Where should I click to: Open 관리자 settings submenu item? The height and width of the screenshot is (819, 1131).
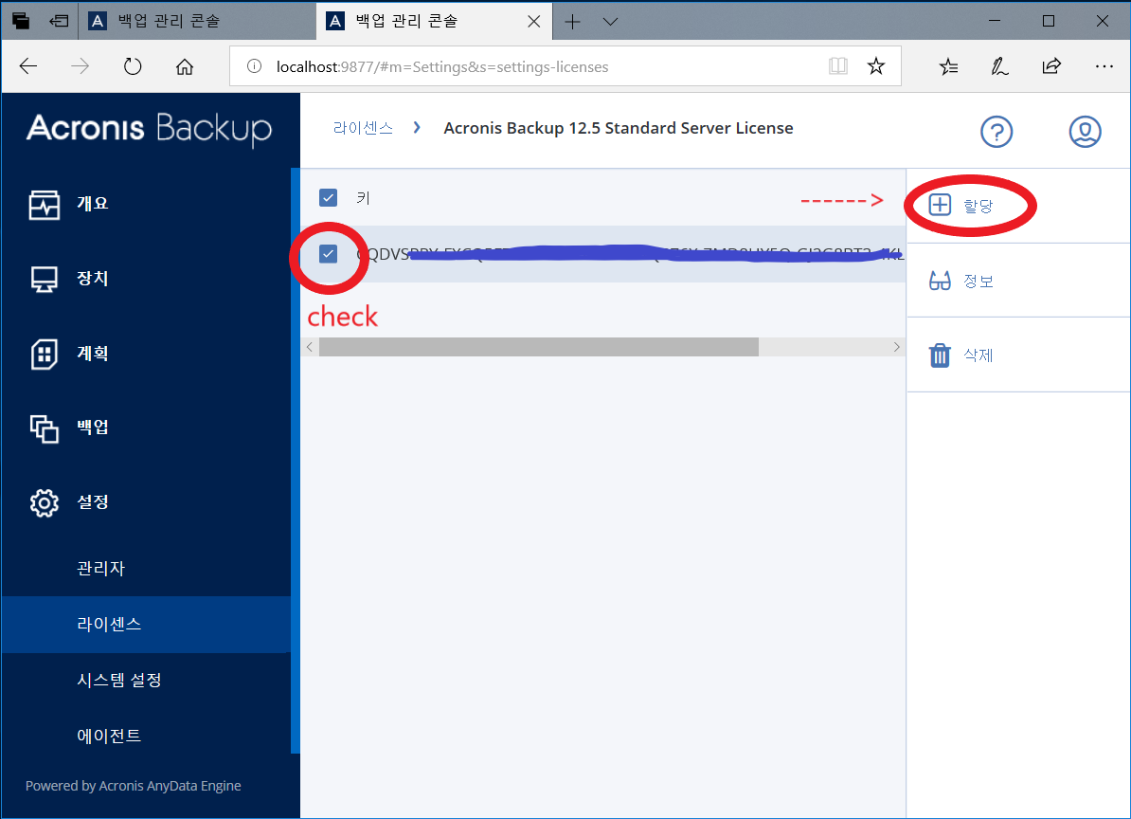click(x=101, y=569)
